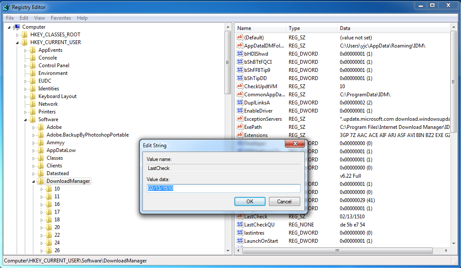Click the string icon of (Default) value

point(240,37)
